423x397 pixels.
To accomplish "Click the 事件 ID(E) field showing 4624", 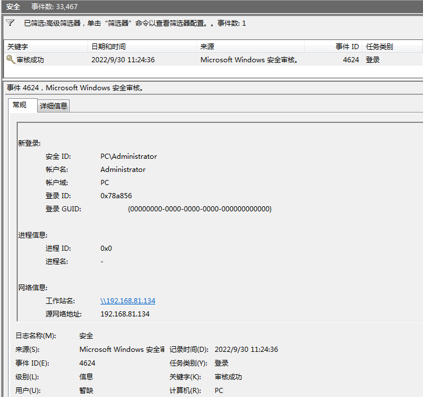I will click(x=87, y=363).
